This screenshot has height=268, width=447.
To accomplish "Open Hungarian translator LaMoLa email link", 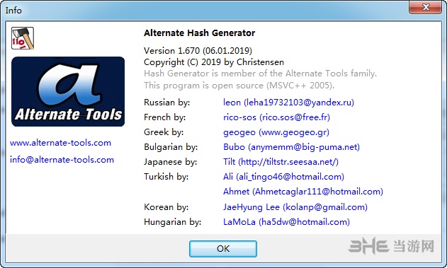I will 286,222.
